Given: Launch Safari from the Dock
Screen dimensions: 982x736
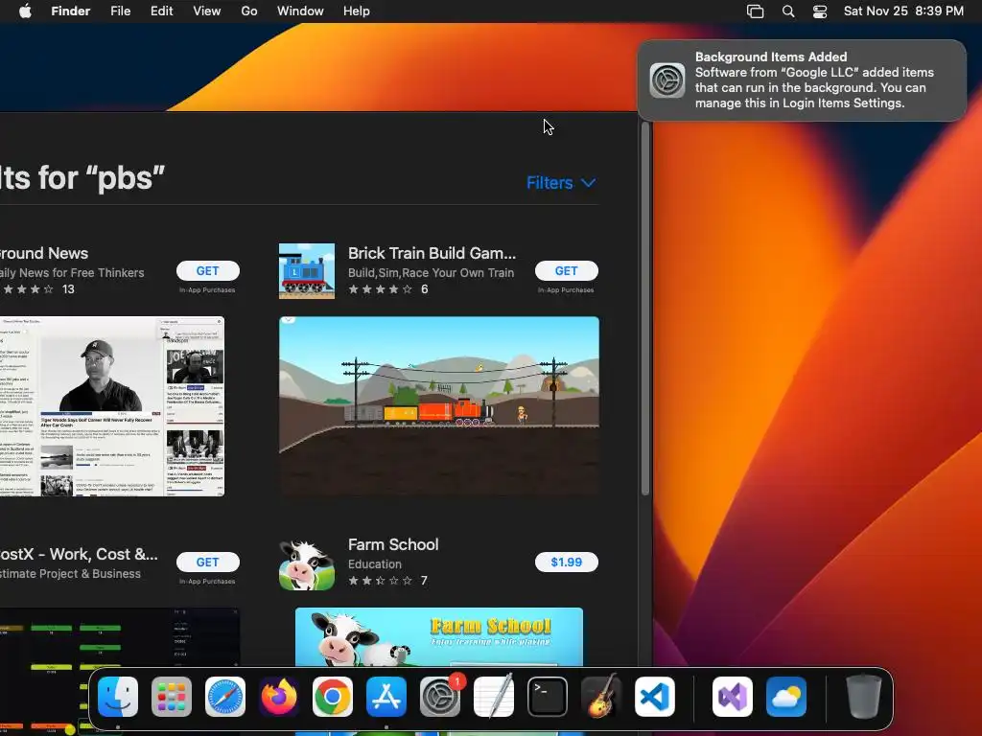Looking at the screenshot, I should (225, 697).
